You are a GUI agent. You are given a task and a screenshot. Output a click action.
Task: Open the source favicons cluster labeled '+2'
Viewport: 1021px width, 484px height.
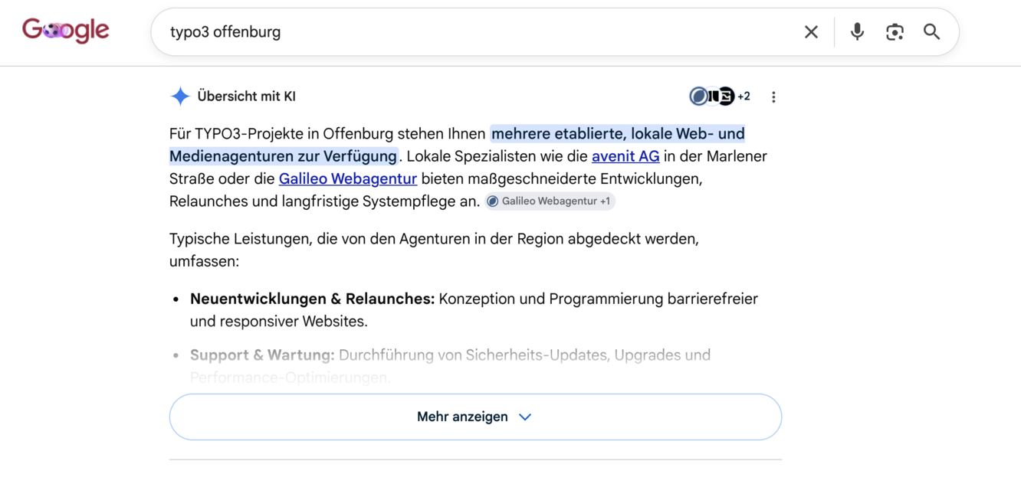[x=720, y=96]
